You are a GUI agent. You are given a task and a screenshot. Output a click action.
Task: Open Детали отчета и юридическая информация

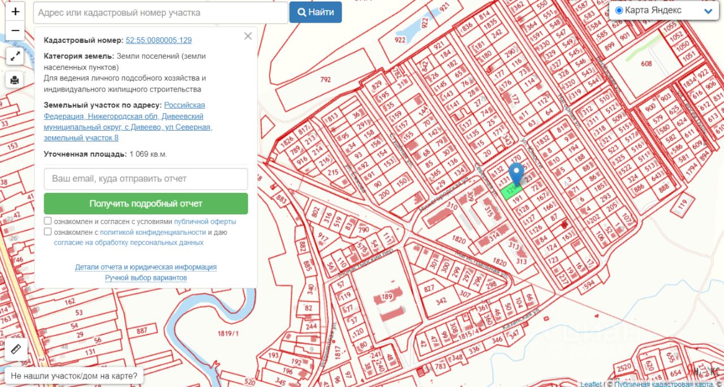tap(146, 267)
